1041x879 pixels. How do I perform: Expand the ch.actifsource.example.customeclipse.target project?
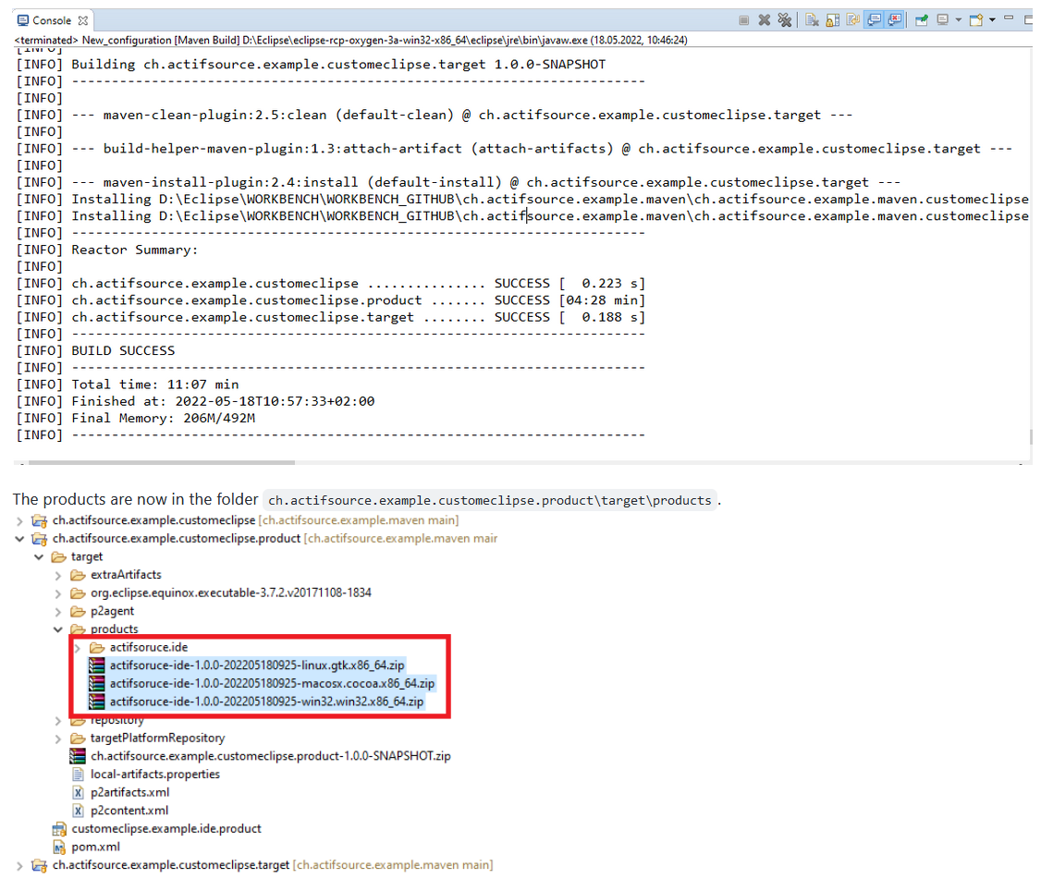click(20, 865)
